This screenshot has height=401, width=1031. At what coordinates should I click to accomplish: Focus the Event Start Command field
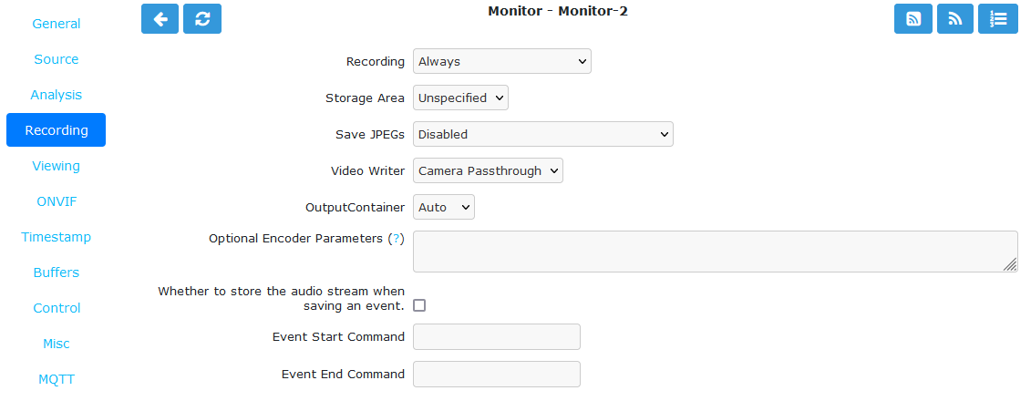[x=497, y=336]
